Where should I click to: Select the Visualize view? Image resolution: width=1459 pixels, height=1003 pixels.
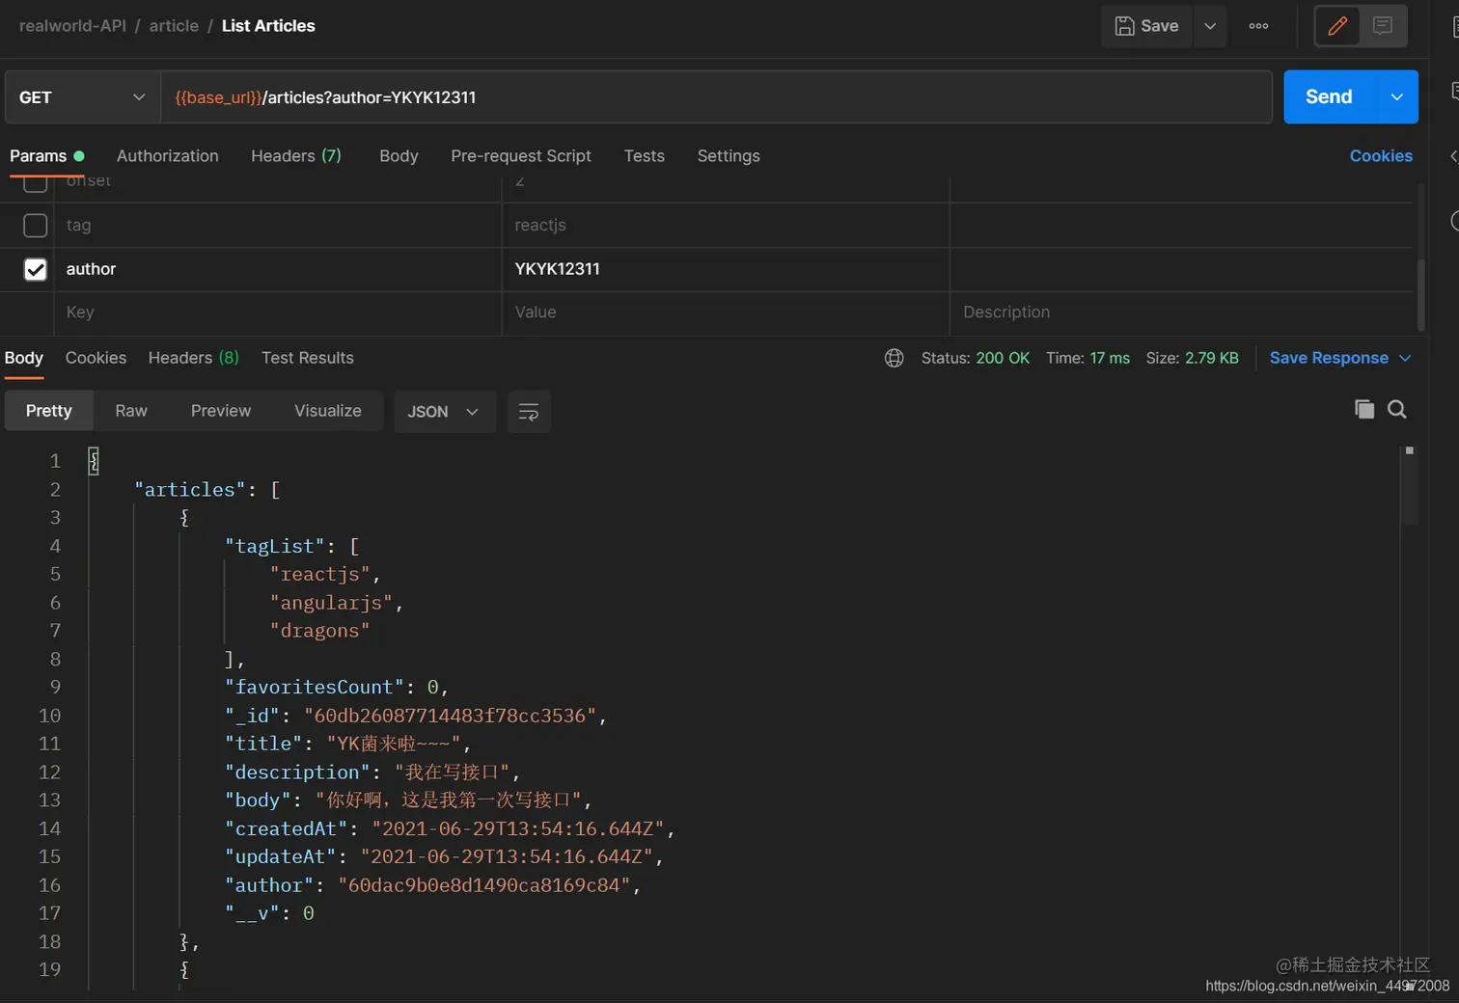(x=328, y=411)
